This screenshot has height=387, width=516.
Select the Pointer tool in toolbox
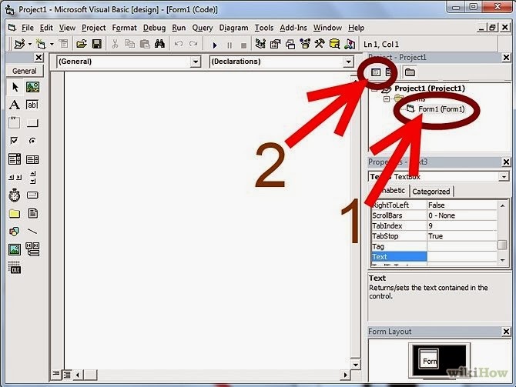pos(15,87)
